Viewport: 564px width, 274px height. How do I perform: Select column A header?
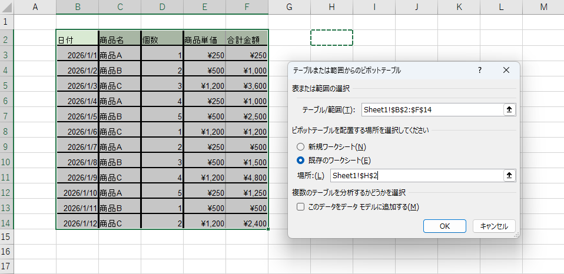(x=35, y=6)
